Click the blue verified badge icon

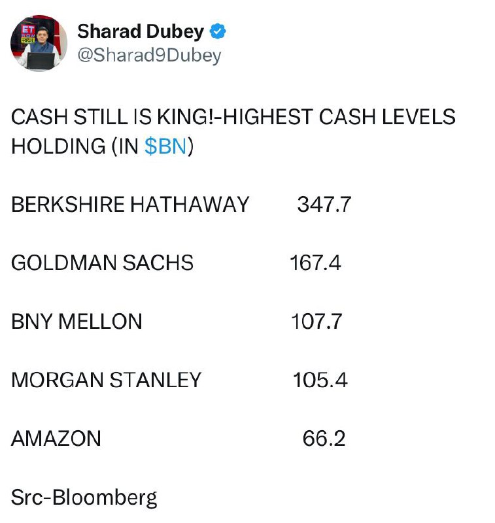tap(218, 31)
